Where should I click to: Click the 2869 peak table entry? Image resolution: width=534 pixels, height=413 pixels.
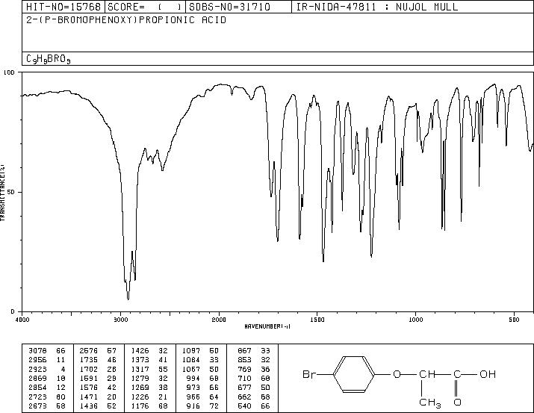coord(38,378)
